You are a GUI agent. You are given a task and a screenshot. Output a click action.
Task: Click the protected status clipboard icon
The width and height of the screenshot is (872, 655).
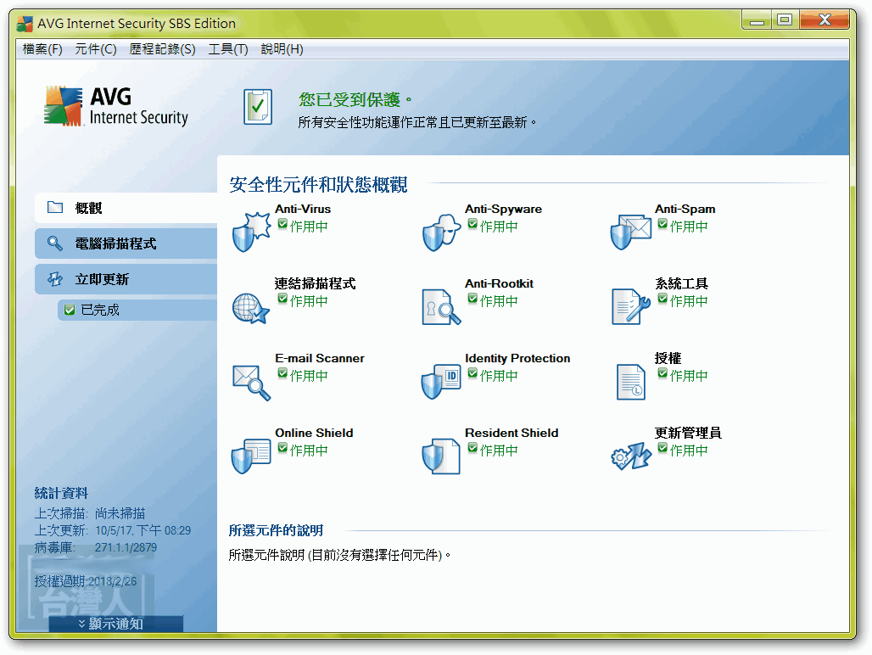click(x=258, y=107)
